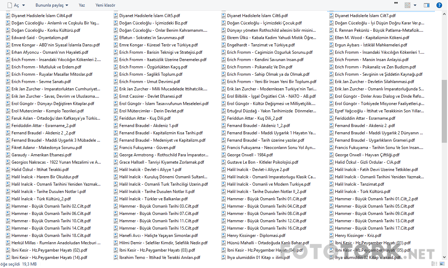Create a folder with Yeni klasör
The height and width of the screenshot is (268, 448).
click(105, 5)
